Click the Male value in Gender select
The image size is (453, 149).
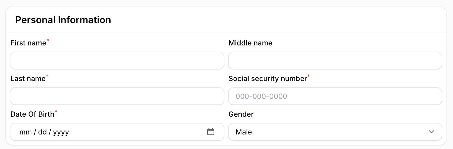point(244,132)
